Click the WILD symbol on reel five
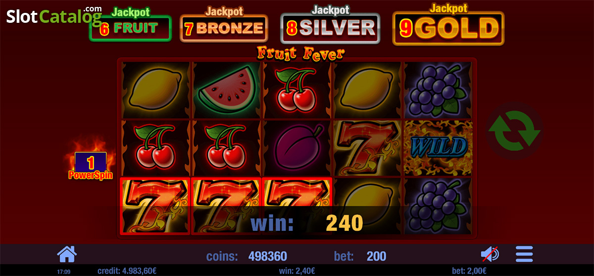Screen dimensions: 594x276 point(439,147)
